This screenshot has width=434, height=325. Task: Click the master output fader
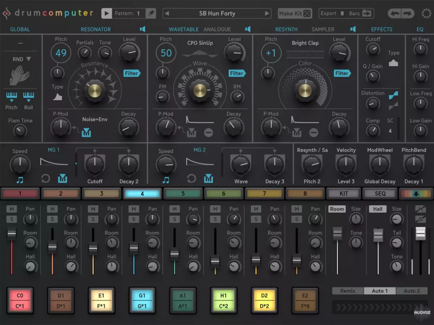[x=420, y=233]
